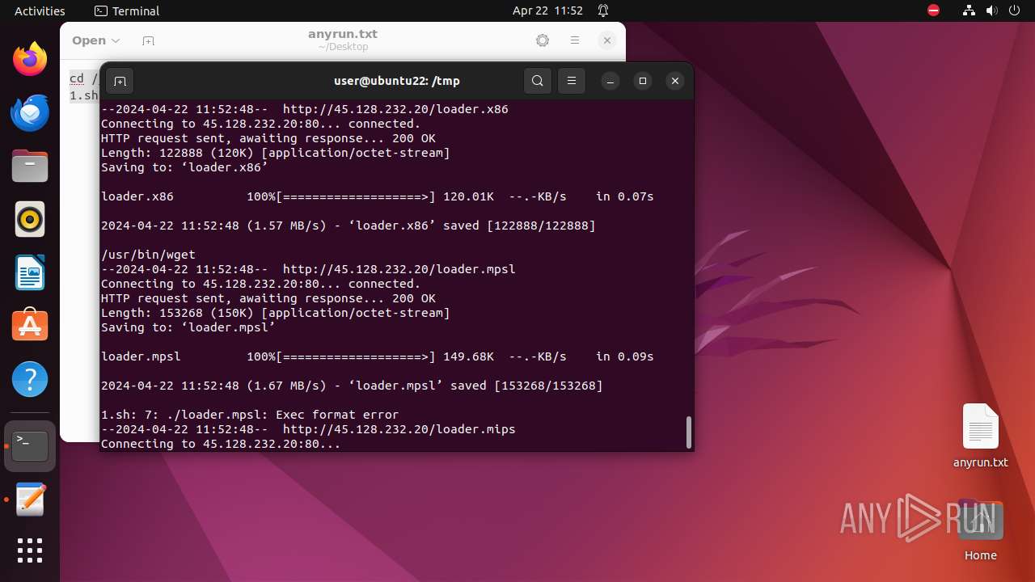
Task: Open the Home folder desktop icon
Action: [980, 531]
